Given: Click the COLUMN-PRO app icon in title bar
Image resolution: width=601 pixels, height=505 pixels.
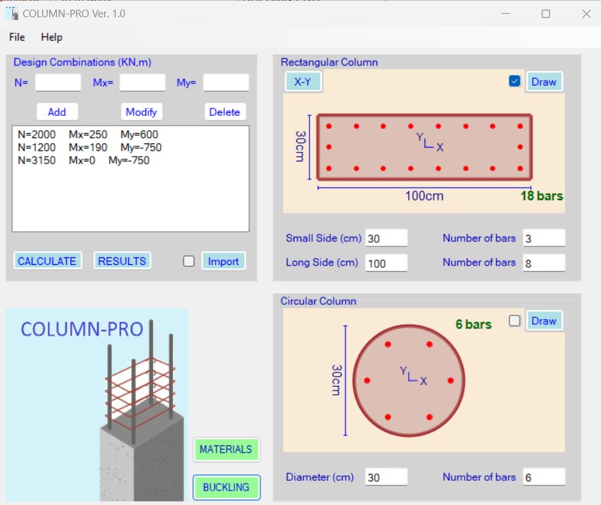Looking at the screenshot, I should pyautogui.click(x=12, y=13).
